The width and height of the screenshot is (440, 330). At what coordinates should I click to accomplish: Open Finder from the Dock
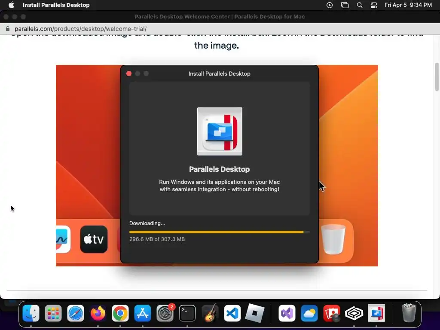point(31,313)
